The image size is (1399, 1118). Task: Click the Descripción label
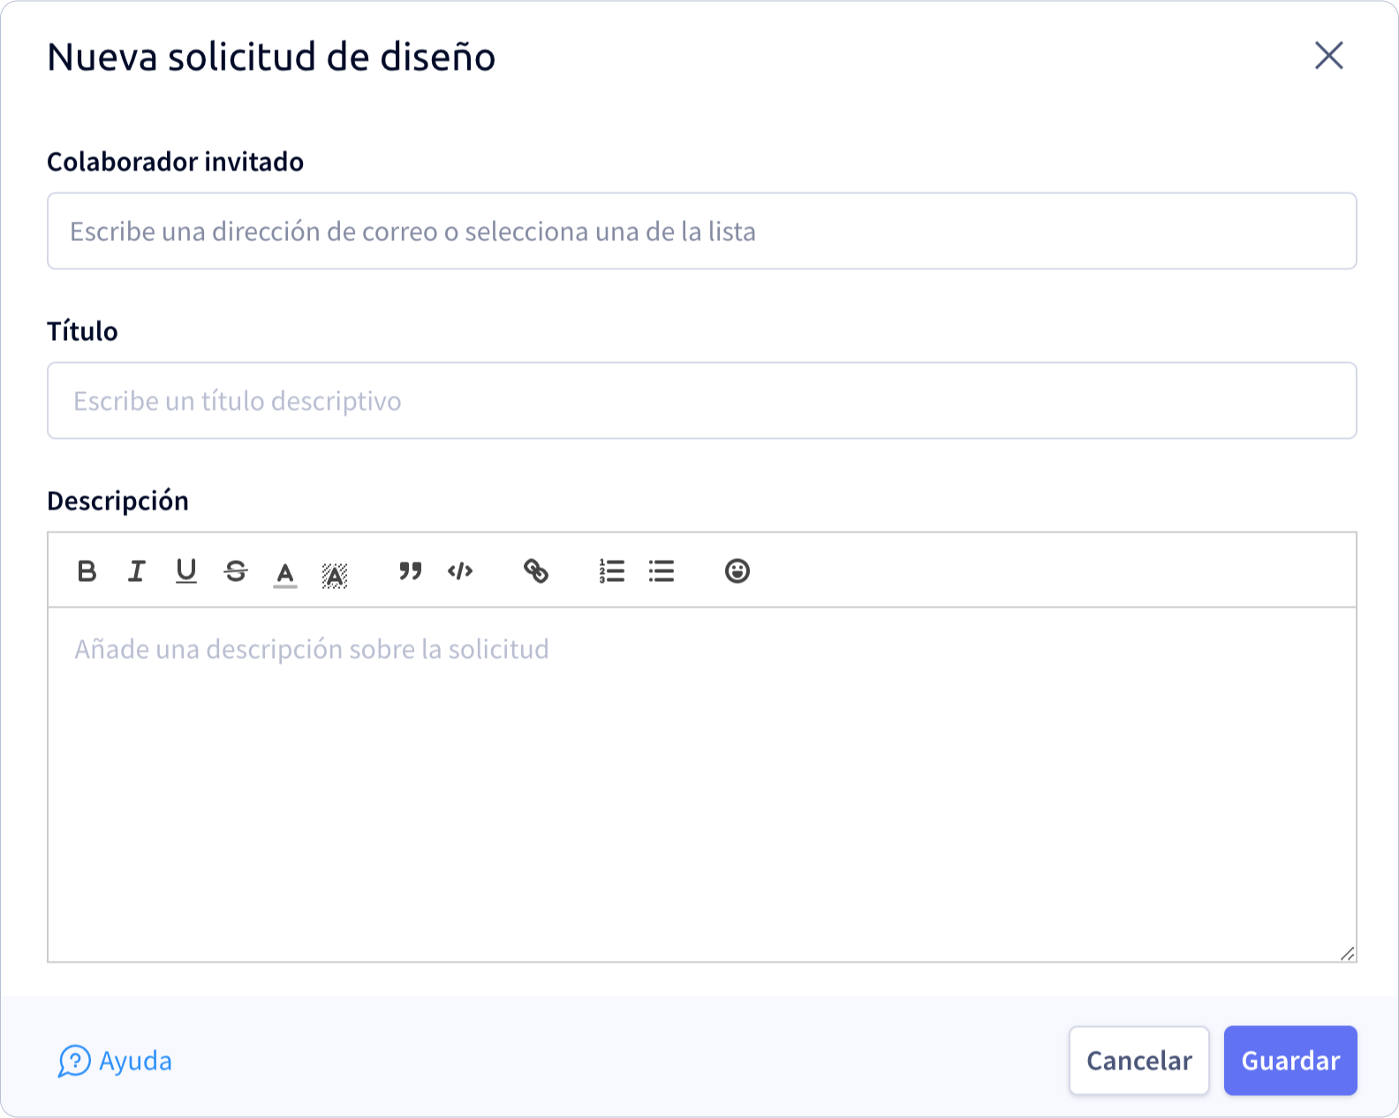117,501
